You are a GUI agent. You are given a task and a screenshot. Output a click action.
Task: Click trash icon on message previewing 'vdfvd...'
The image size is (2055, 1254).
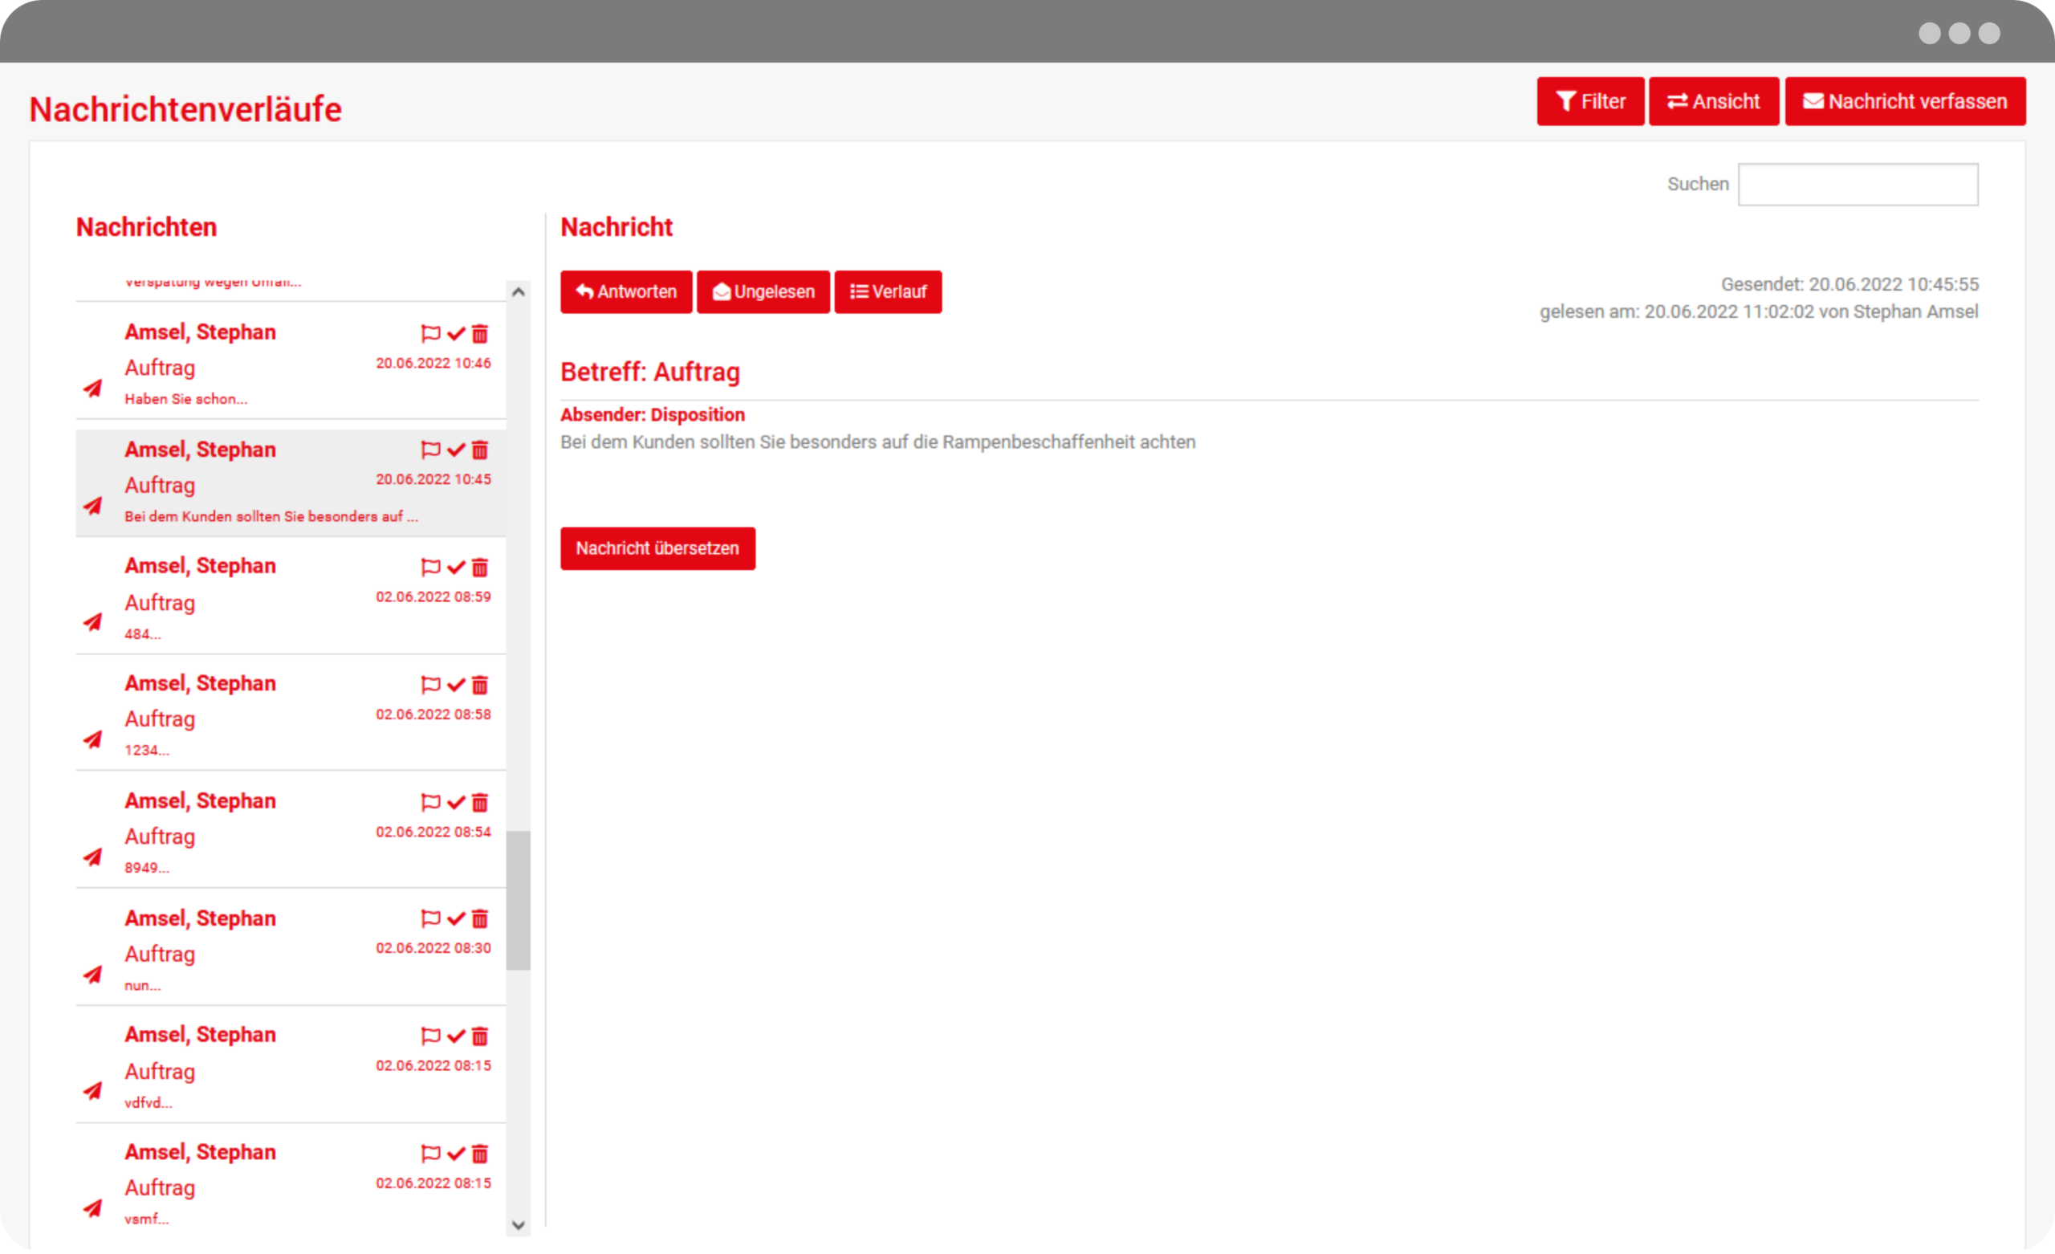click(479, 1036)
